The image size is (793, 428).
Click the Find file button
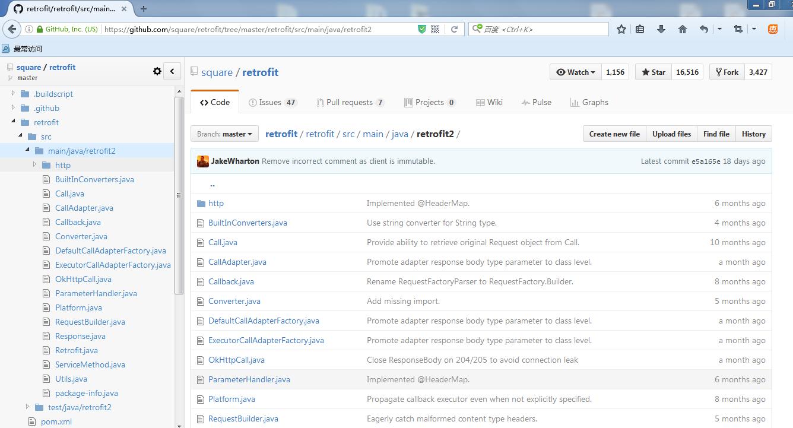(x=716, y=134)
